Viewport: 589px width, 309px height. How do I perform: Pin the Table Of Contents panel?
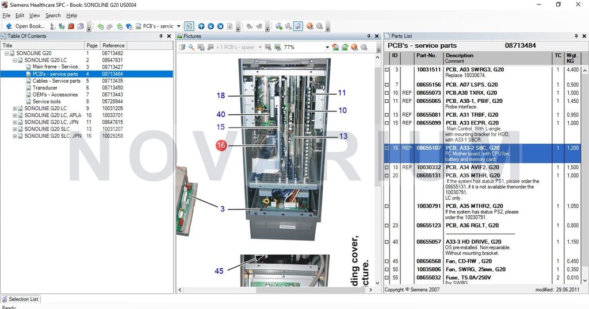(161, 36)
